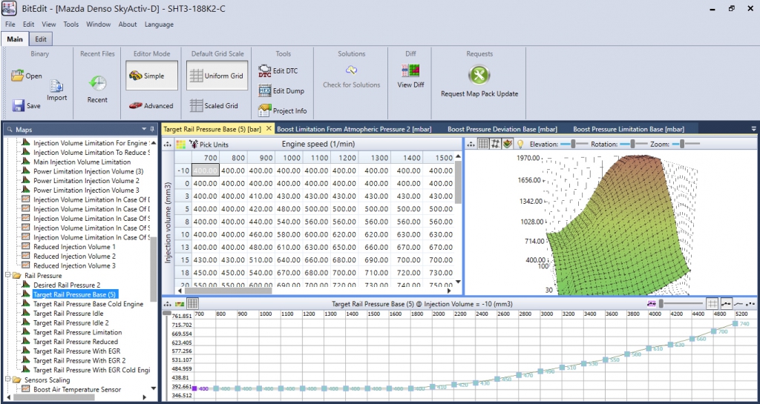Toggle the 3D axes icon

point(495,144)
